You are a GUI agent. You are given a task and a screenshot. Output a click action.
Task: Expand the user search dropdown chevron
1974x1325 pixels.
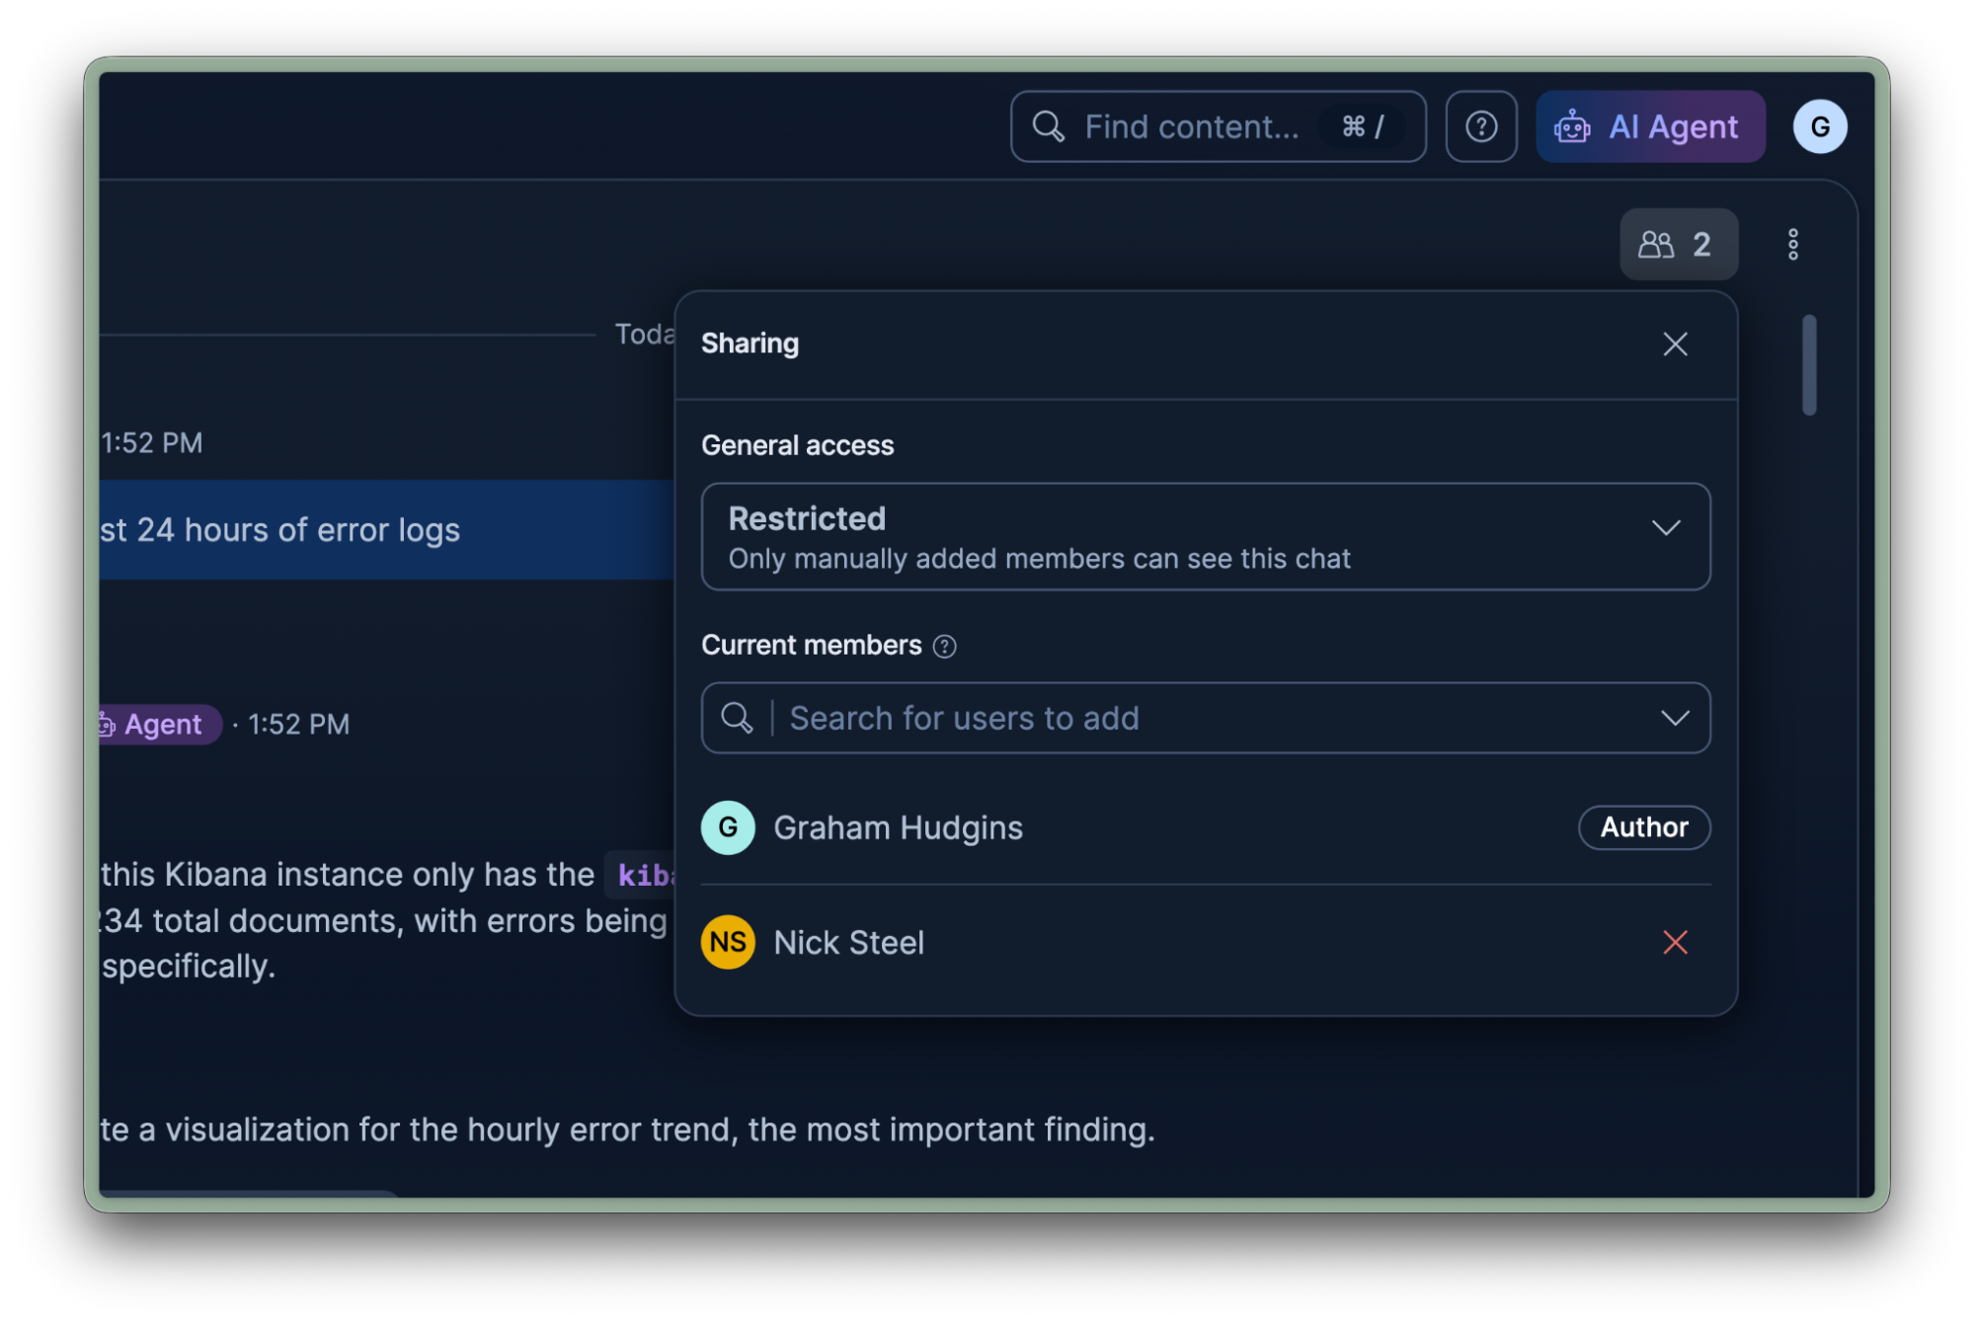coord(1674,718)
